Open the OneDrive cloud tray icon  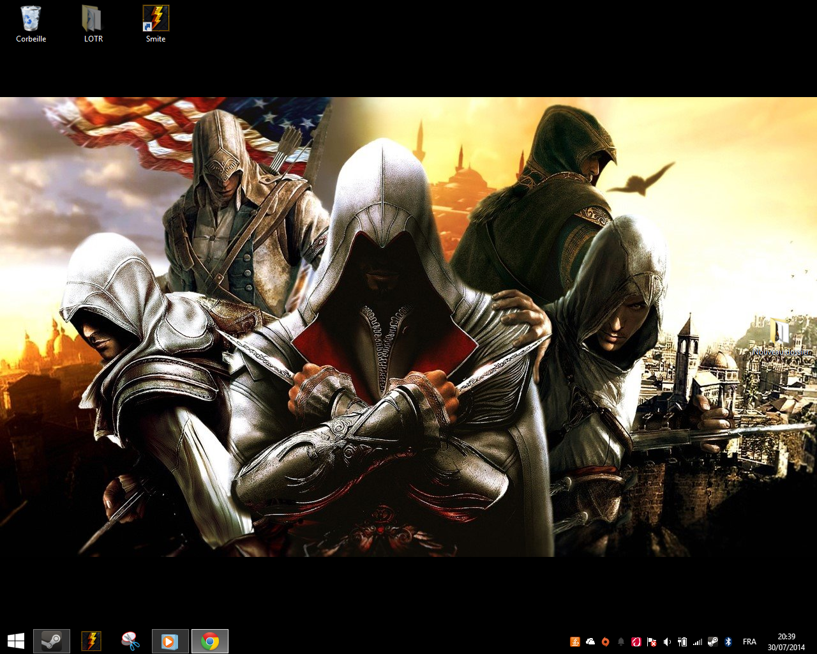pos(590,642)
